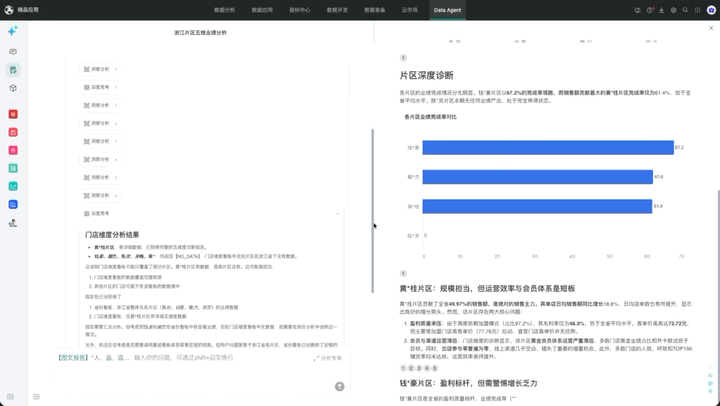The width and height of the screenshot is (720, 406).
Task: Click the expand icon beside 分析专家
Action: click(x=317, y=358)
